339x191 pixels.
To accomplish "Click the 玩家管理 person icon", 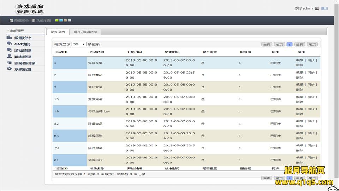I will (9, 56).
